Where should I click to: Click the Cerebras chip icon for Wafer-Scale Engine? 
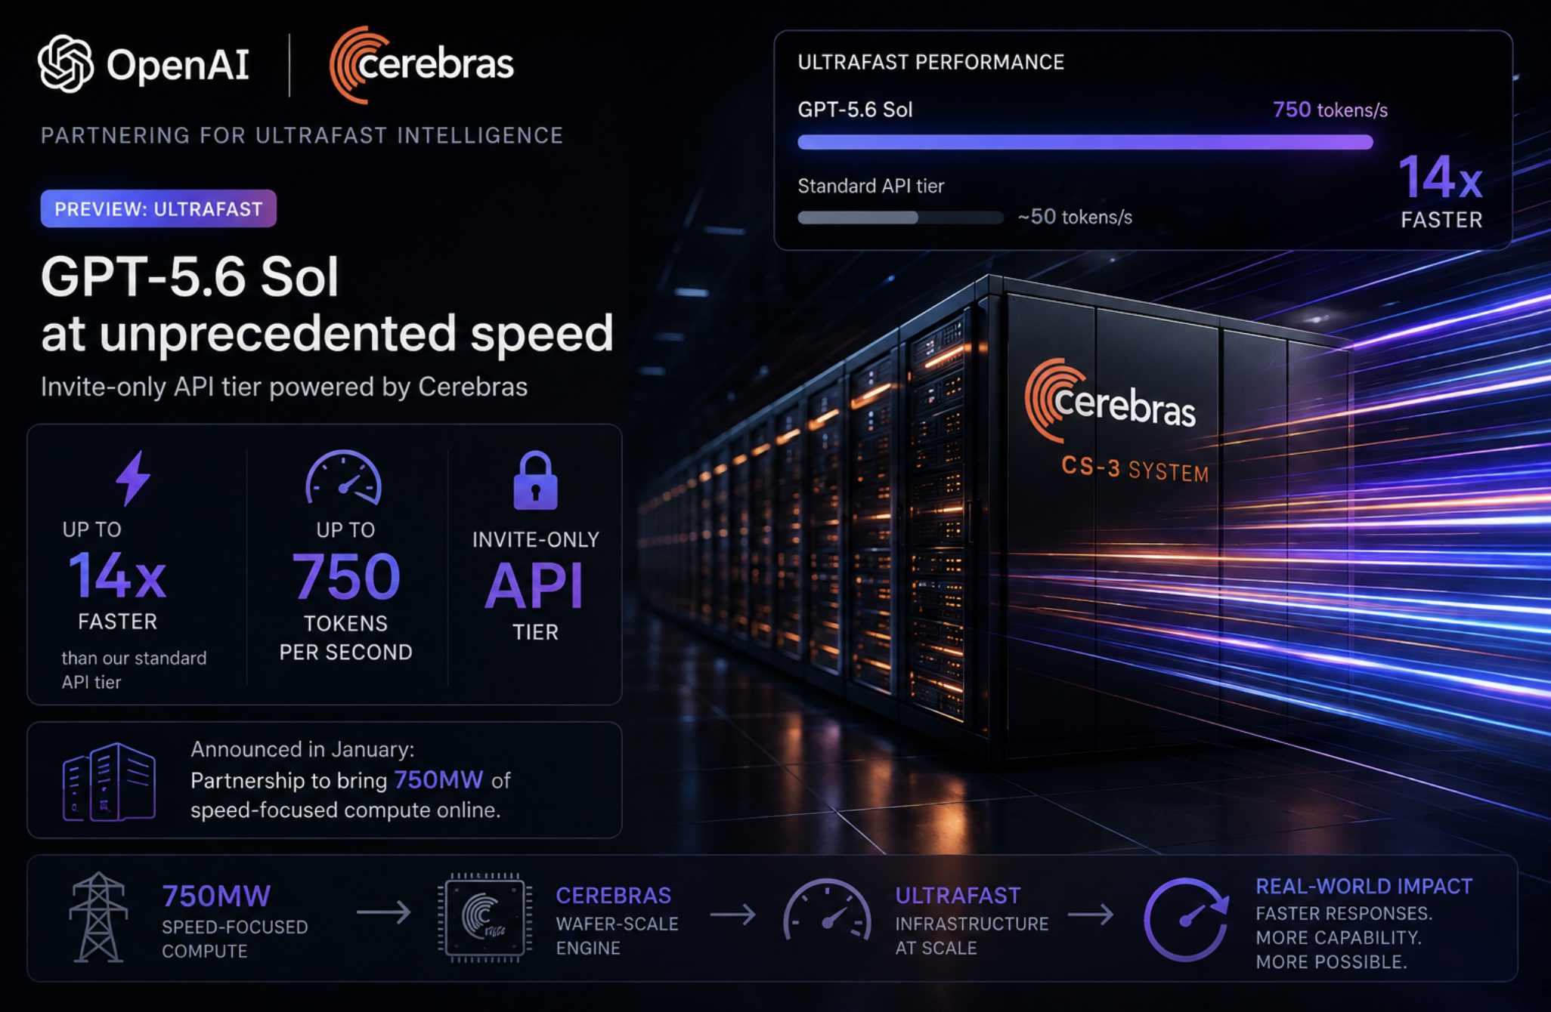(x=484, y=917)
